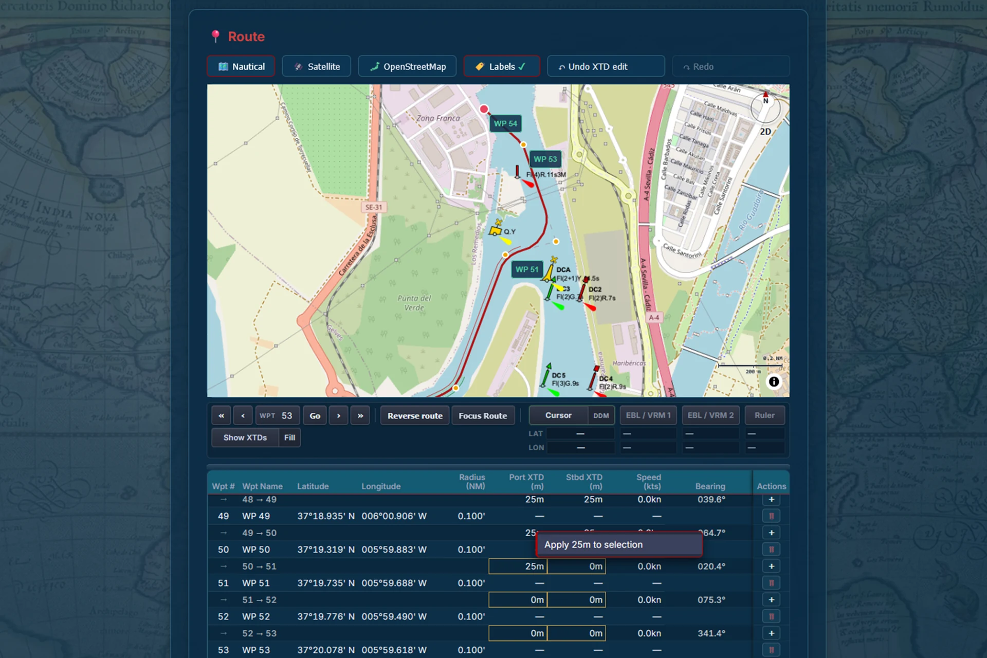Switch to Nautical map layer
The image size is (987, 658).
click(241, 66)
